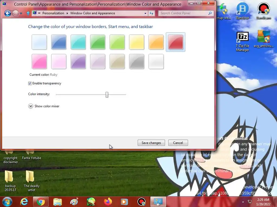The height and width of the screenshot is (207, 277).
Task: Open the orange media player taskbar icon
Action: (124, 202)
